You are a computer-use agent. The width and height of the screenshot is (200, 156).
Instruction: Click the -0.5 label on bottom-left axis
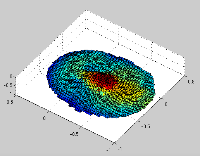coord(74,134)
